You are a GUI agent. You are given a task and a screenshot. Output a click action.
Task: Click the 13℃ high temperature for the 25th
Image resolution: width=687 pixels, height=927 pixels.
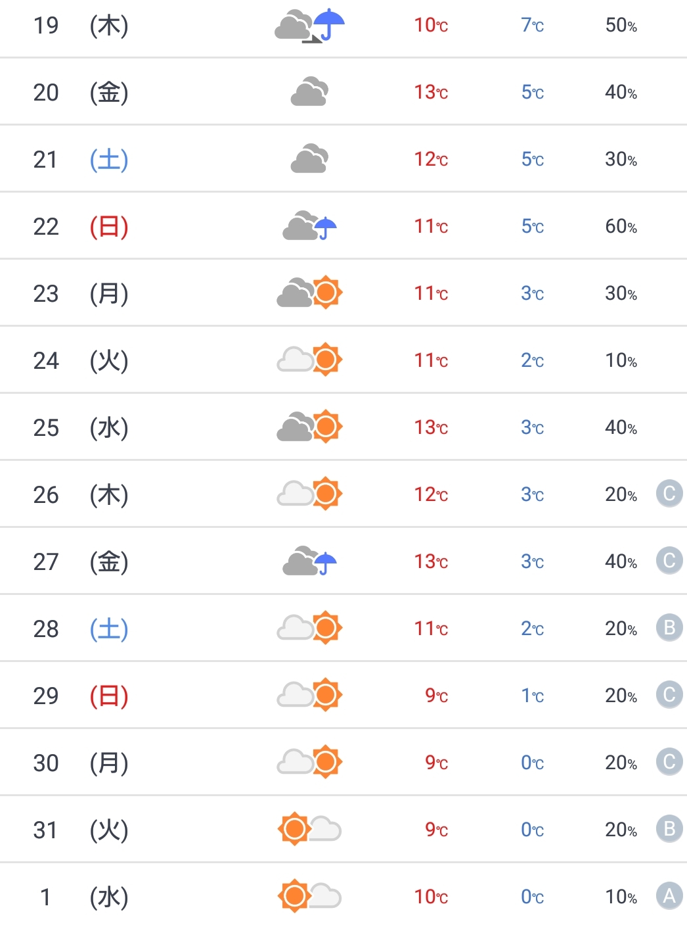click(x=431, y=427)
